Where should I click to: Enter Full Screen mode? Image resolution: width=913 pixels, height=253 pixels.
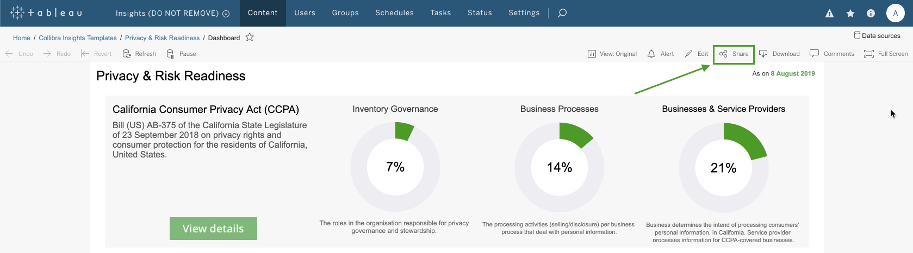pyautogui.click(x=885, y=54)
